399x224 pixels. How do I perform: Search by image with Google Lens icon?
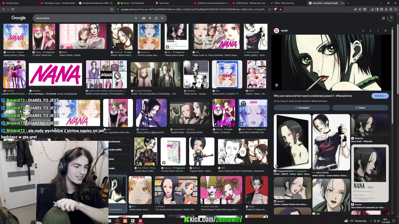tap(156, 18)
